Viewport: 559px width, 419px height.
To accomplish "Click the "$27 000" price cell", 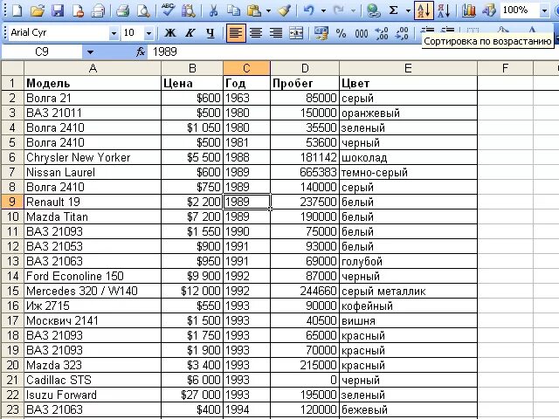I will tap(192, 395).
